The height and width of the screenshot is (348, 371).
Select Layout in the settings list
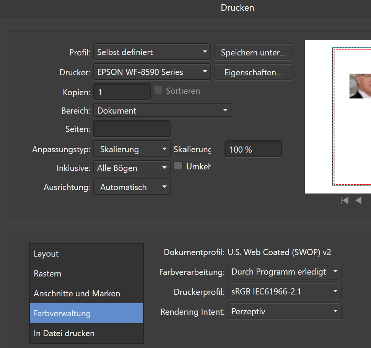[86, 254]
